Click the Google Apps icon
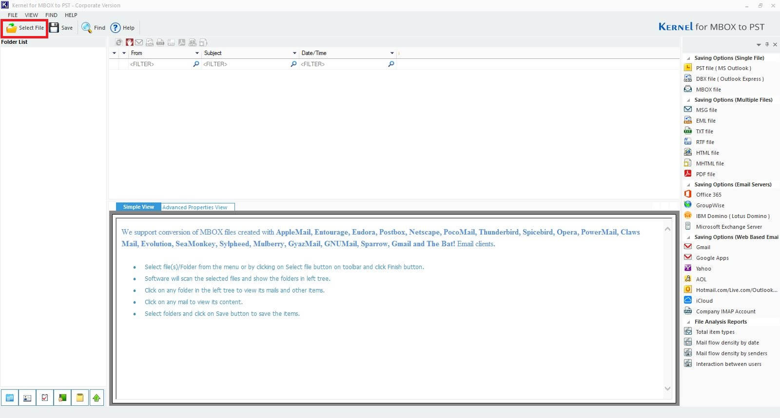The image size is (780, 418). 688,257
